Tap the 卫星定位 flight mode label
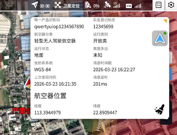Image resolution: width=177 pixels, height=135 pixels. 72,6
